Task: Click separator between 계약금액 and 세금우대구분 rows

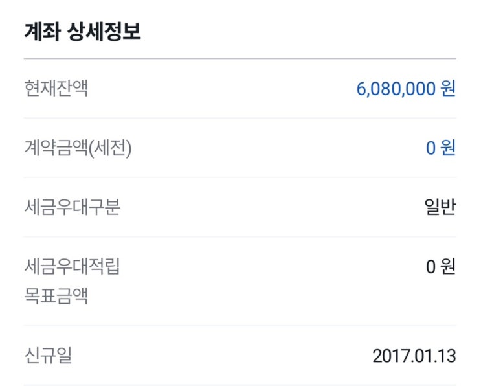Action: click(240, 177)
